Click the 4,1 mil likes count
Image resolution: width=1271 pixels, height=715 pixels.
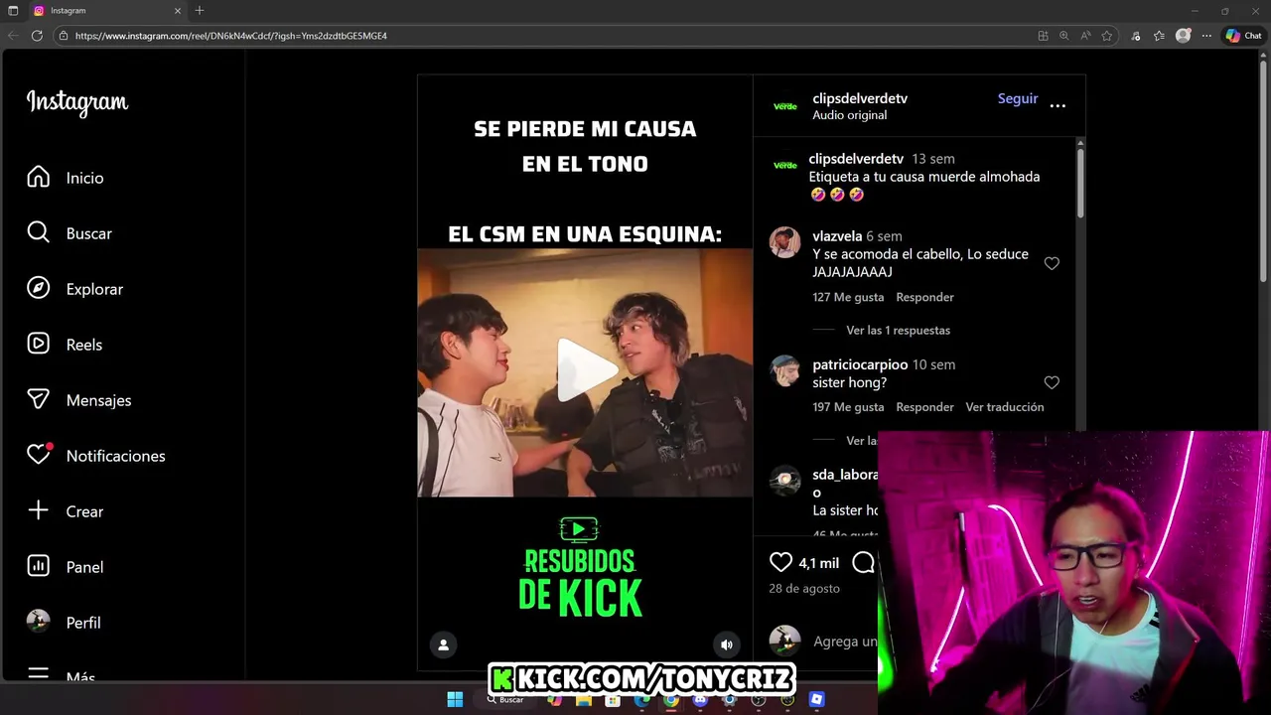pyautogui.click(x=819, y=563)
